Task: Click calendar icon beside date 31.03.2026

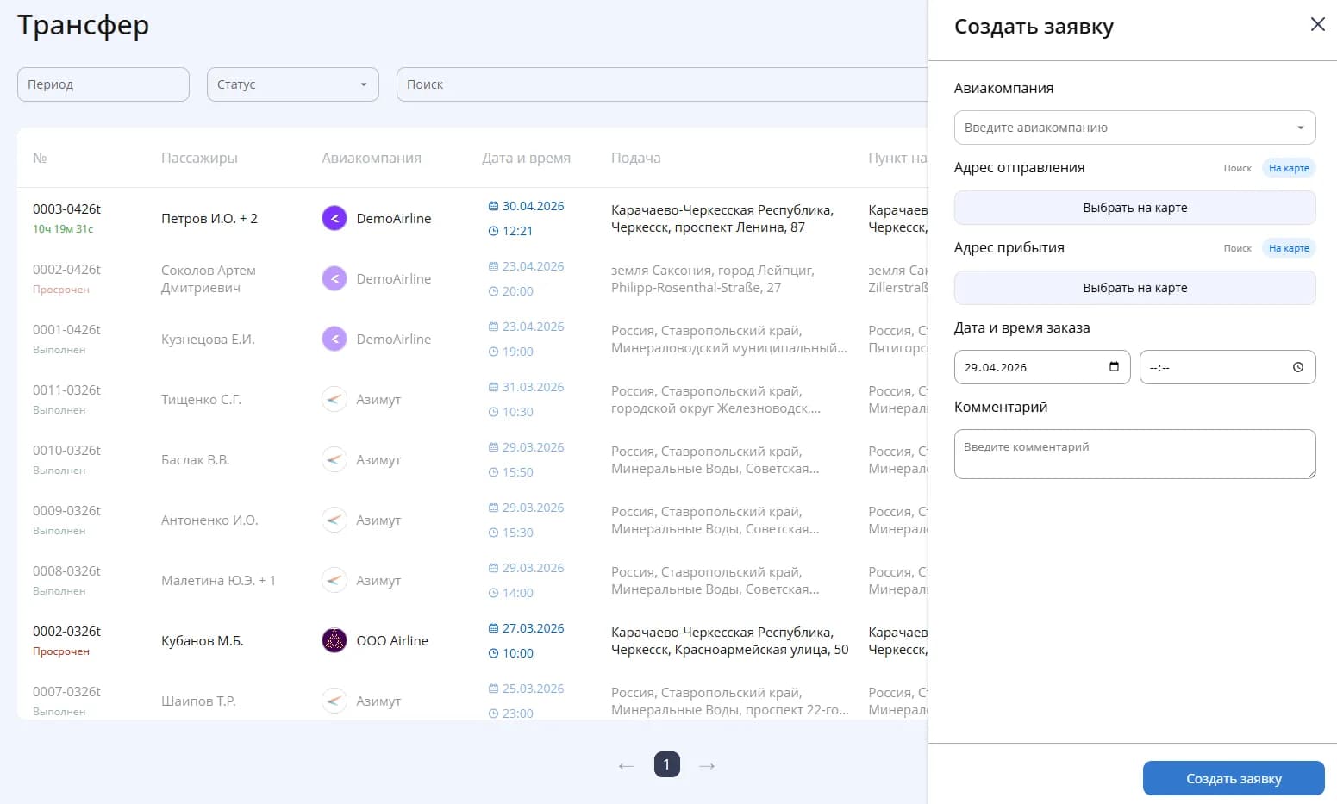Action: [x=493, y=387]
